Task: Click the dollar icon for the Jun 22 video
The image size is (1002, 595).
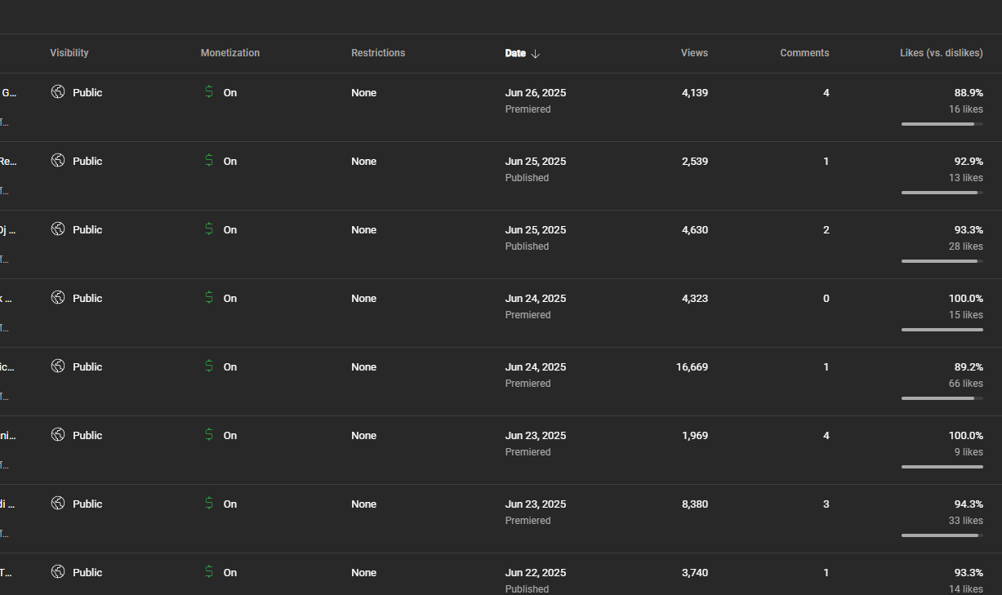Action: pyautogui.click(x=209, y=571)
